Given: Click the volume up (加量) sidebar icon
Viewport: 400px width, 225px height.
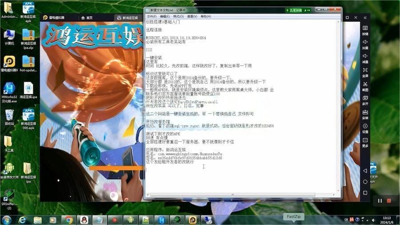Looking at the screenshot, I should pos(365,44).
